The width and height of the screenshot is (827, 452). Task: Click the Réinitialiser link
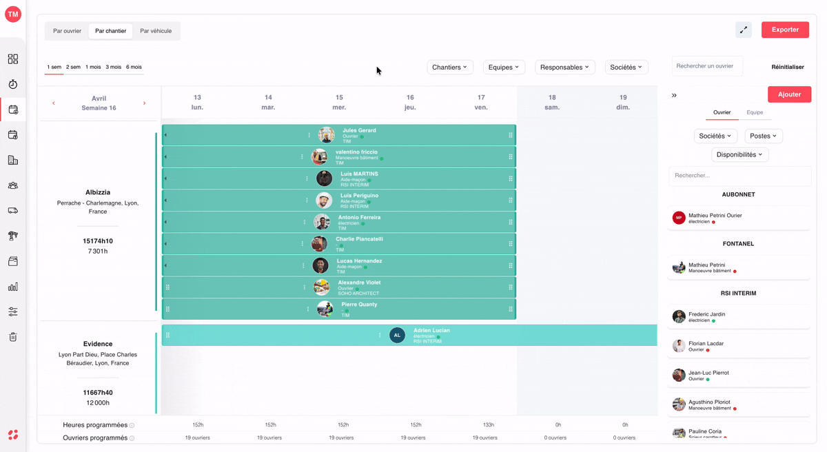[788, 67]
